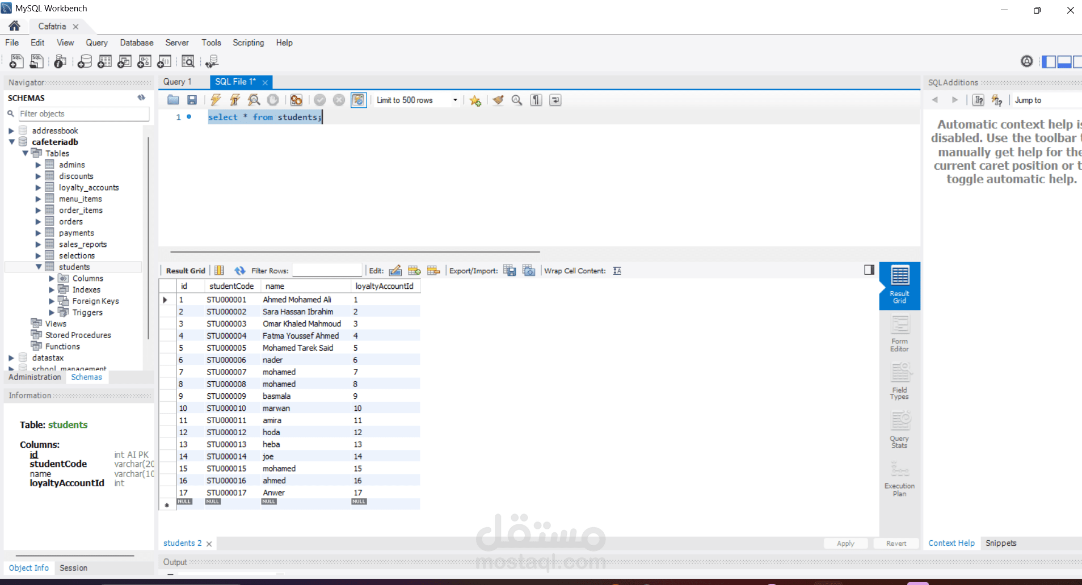Create new schema icon in main toolbar
Screen dimensions: 1082x585
tap(85, 61)
